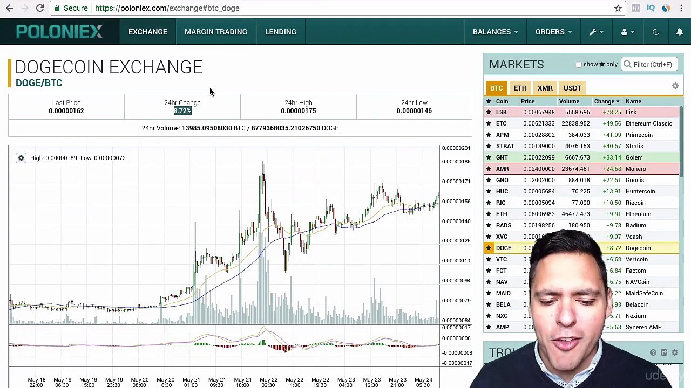Open the Ethereum Classic market row
This screenshot has width=691, height=388.
[x=581, y=123]
